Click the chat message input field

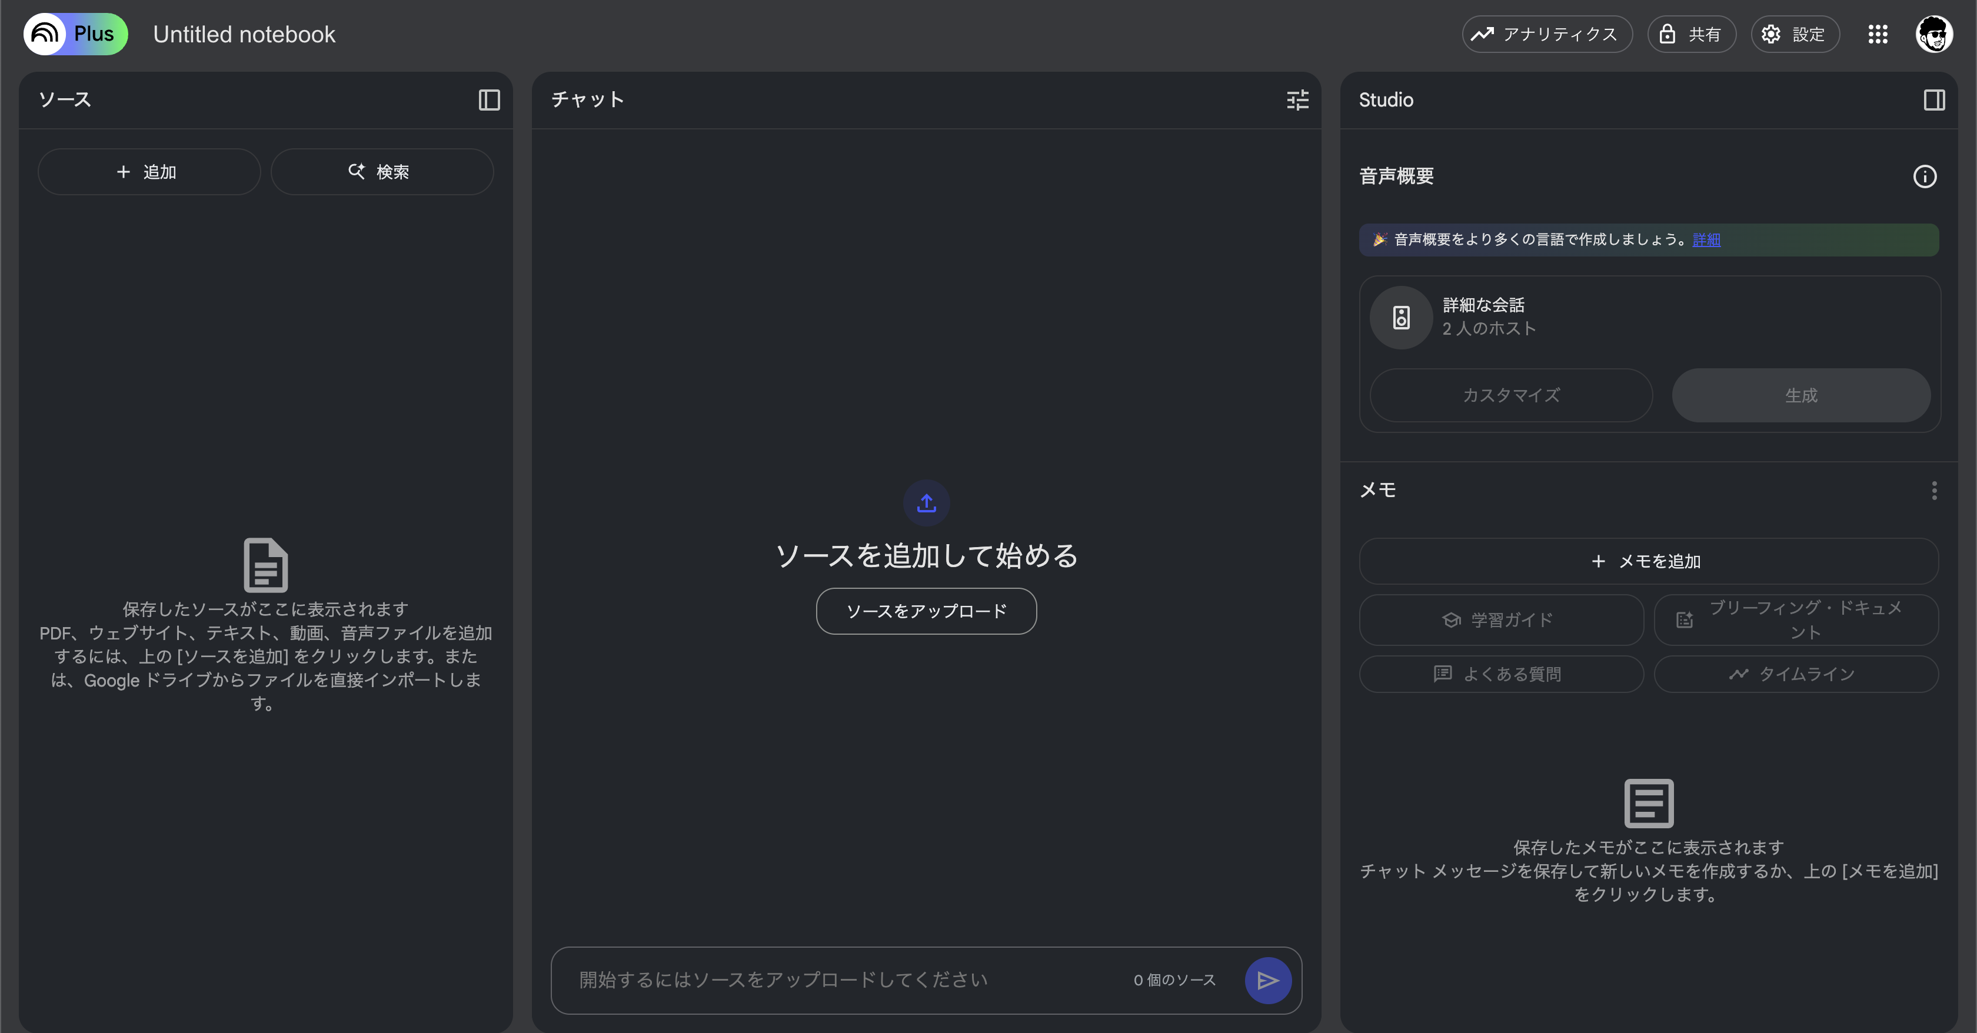click(844, 980)
